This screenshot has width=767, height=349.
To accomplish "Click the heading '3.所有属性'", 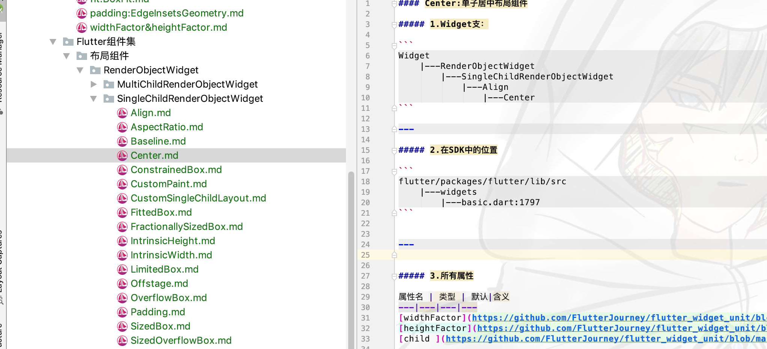I will pos(451,276).
